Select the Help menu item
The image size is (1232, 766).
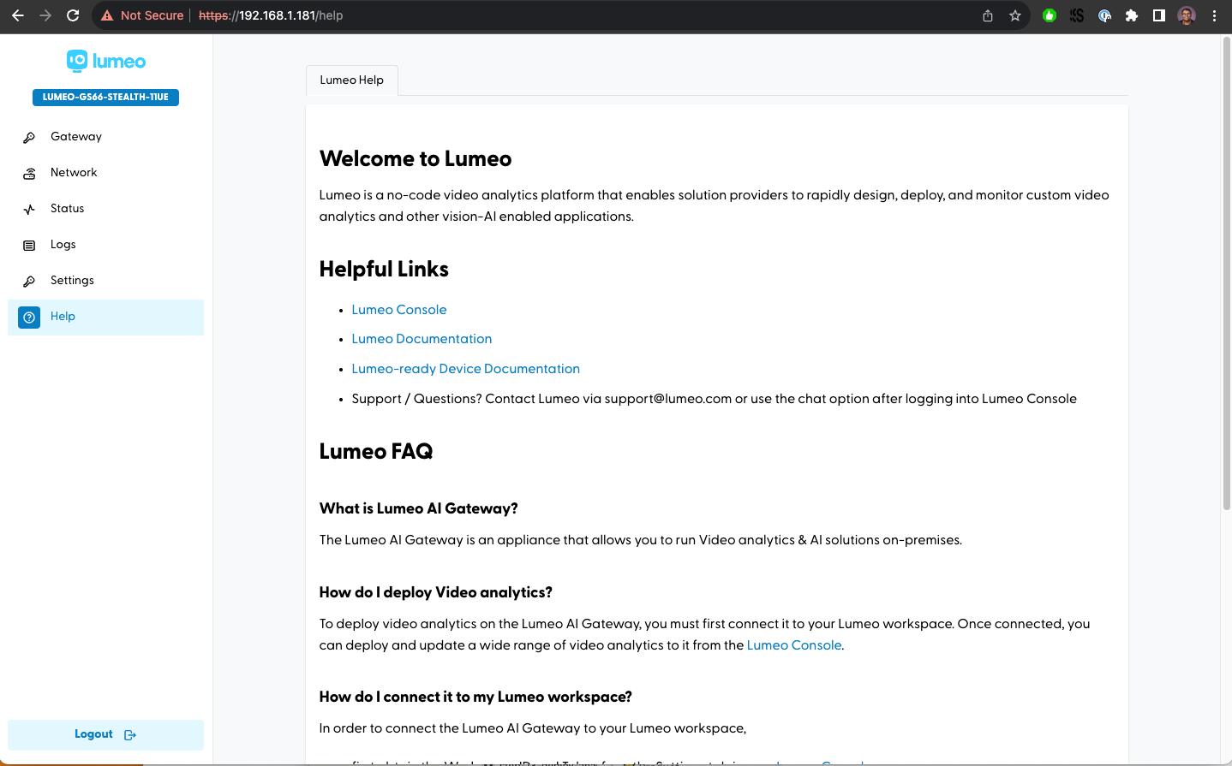(105, 317)
